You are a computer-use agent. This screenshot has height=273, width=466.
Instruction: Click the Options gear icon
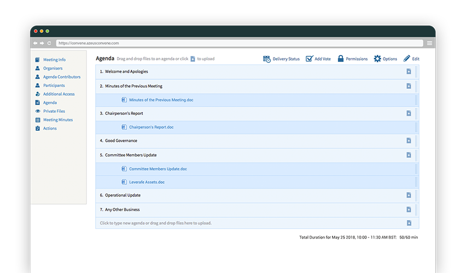377,59
